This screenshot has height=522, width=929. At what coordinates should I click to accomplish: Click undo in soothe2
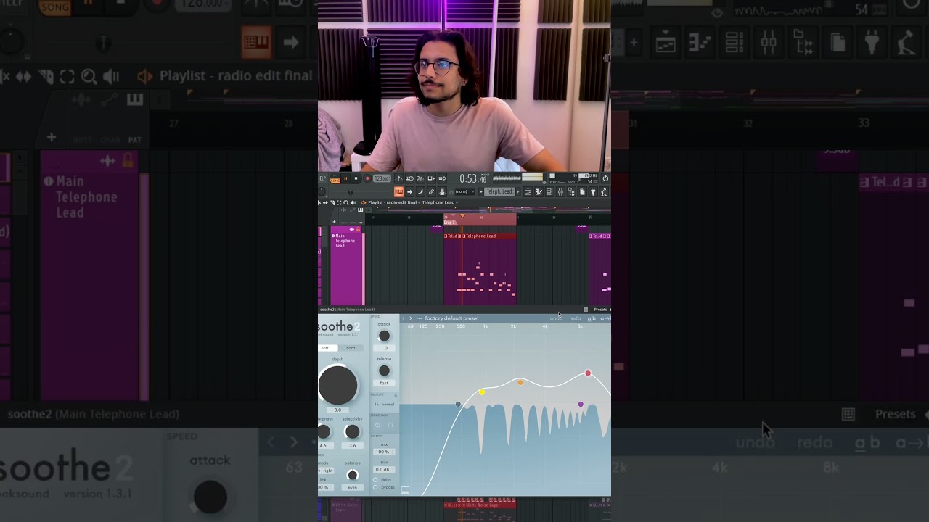click(x=556, y=318)
